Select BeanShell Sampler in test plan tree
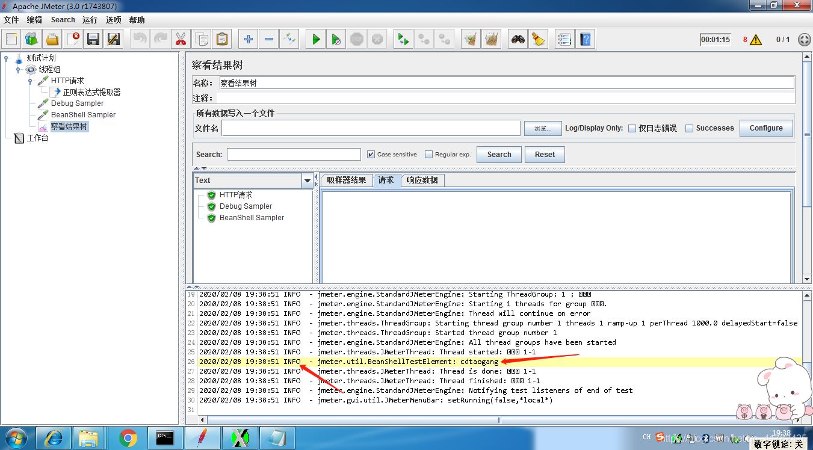Viewport: 813px width, 450px height. coord(83,115)
